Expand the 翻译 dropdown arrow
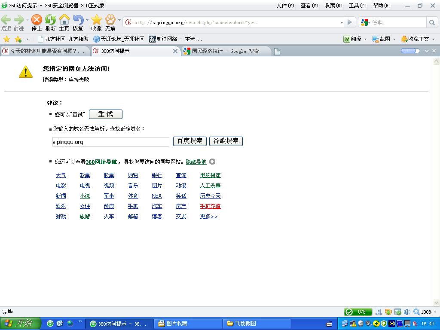 (365, 39)
